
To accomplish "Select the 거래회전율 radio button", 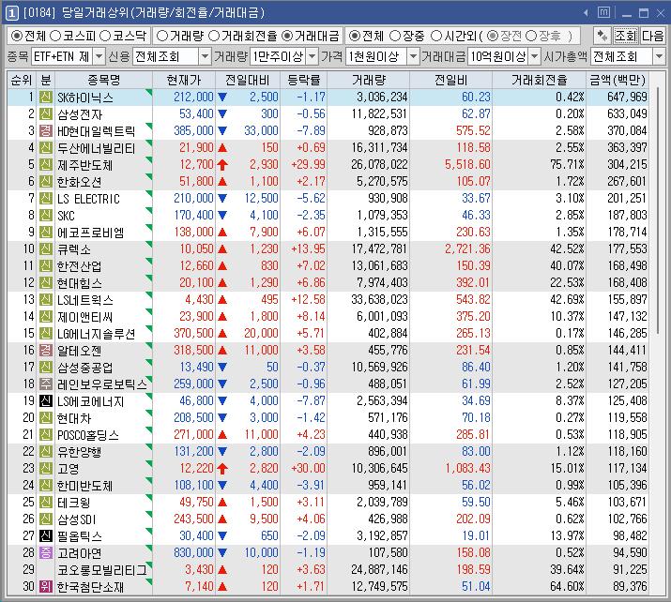I will [214, 36].
